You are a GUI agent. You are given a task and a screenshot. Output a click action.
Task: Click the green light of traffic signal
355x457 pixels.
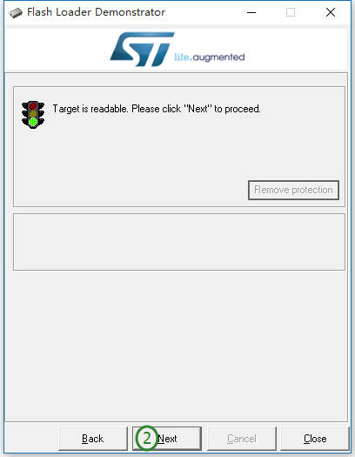(x=33, y=122)
